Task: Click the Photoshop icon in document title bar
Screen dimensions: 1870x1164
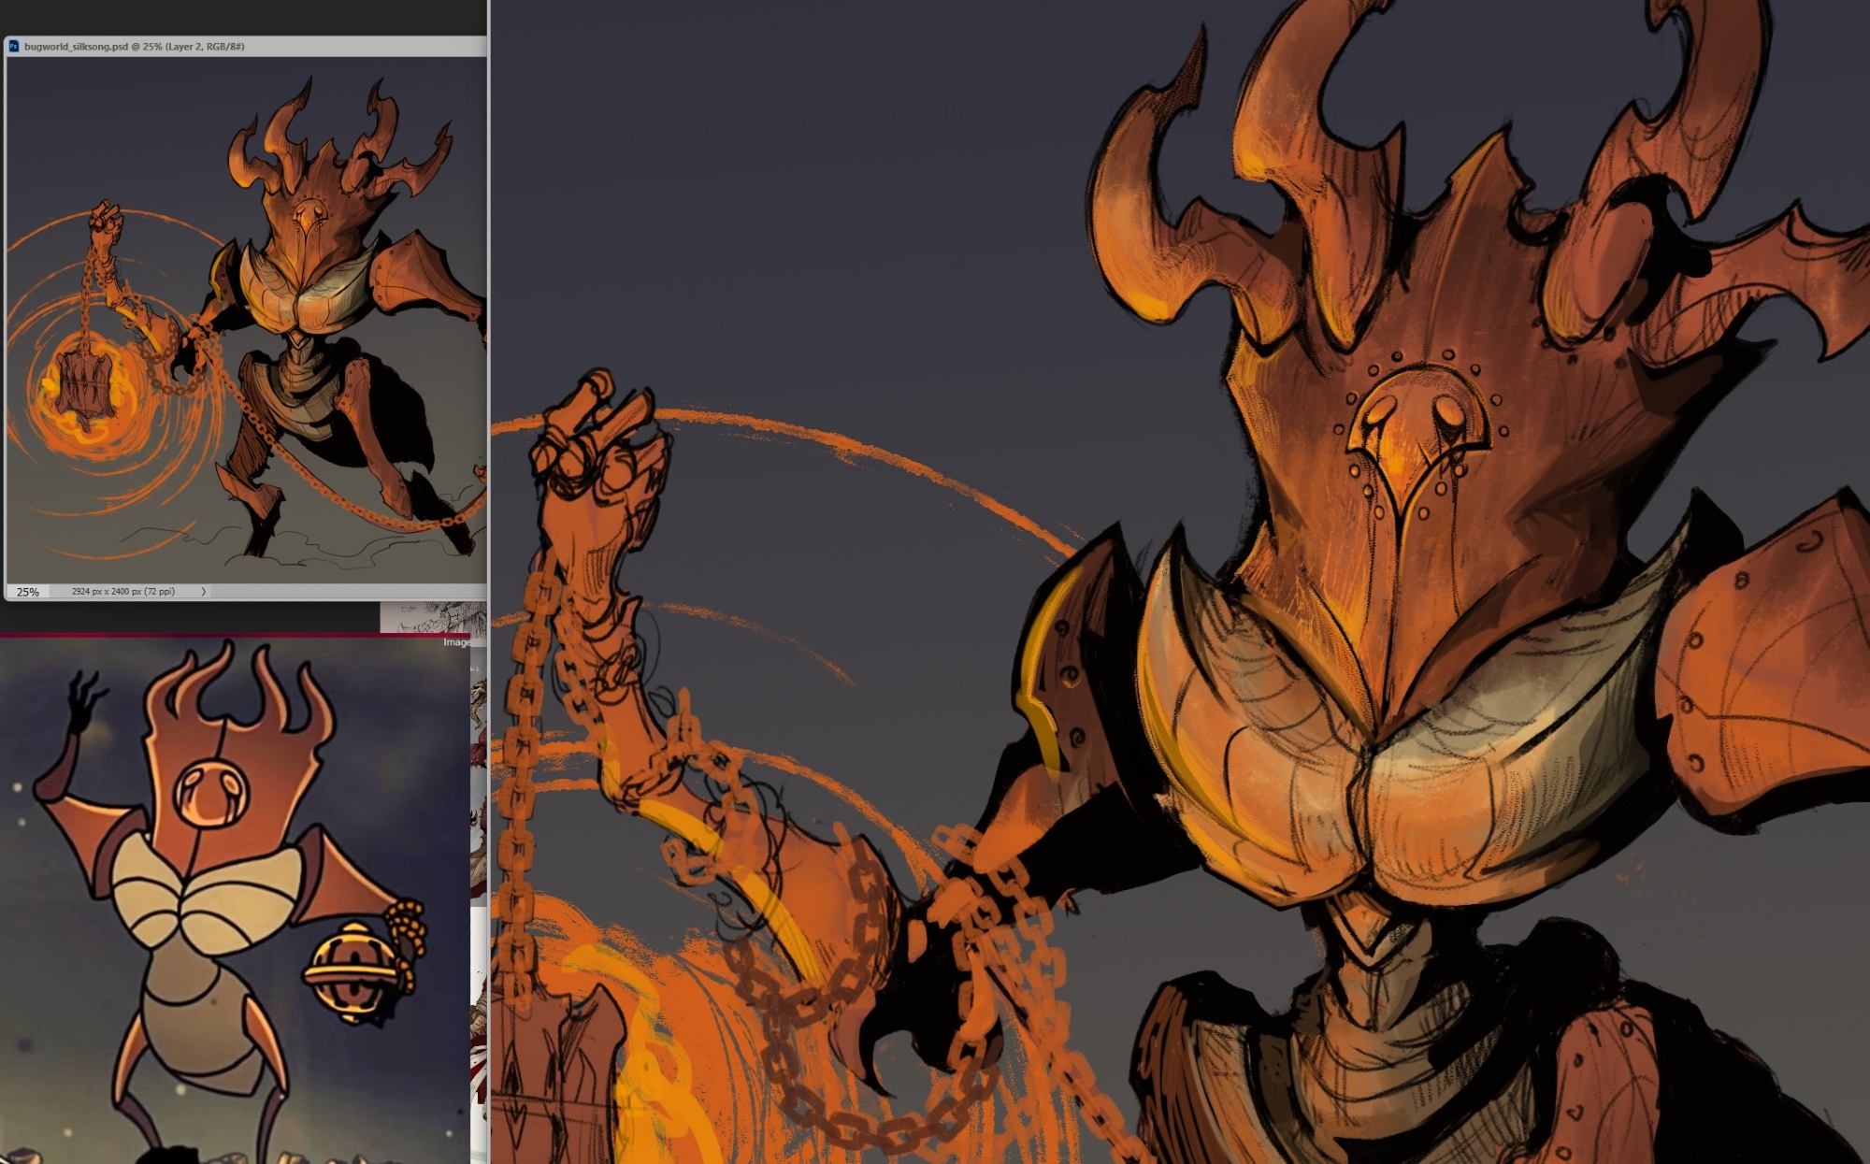Action: tap(14, 46)
